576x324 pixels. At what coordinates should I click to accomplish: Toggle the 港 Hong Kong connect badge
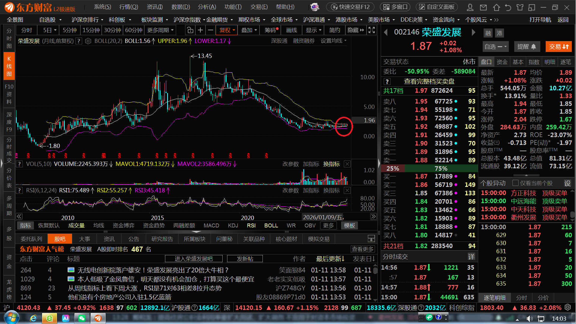click(x=499, y=33)
